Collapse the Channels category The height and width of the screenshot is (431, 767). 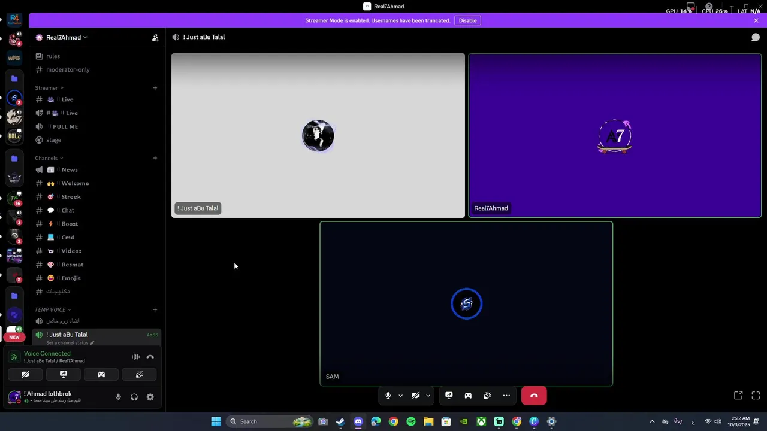[x=49, y=158]
